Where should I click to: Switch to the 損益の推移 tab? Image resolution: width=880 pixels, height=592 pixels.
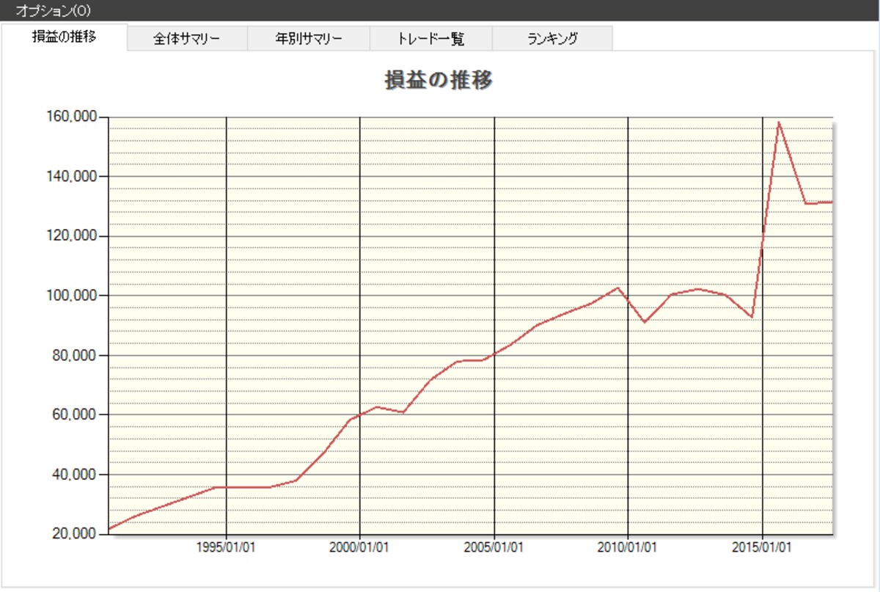64,37
